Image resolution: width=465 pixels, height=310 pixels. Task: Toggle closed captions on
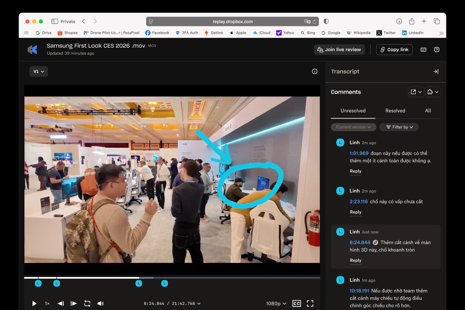296,303
